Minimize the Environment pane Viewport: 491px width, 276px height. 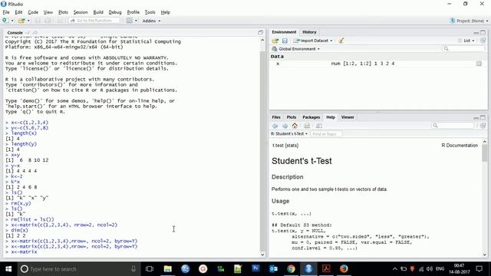click(476, 32)
